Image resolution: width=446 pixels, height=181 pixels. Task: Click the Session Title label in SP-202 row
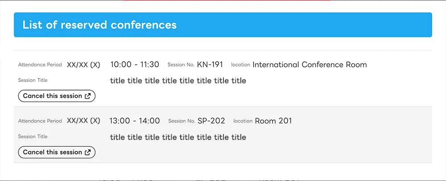coord(33,136)
